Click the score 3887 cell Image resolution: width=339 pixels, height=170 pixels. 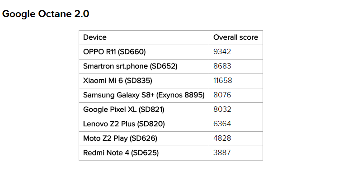(236, 153)
